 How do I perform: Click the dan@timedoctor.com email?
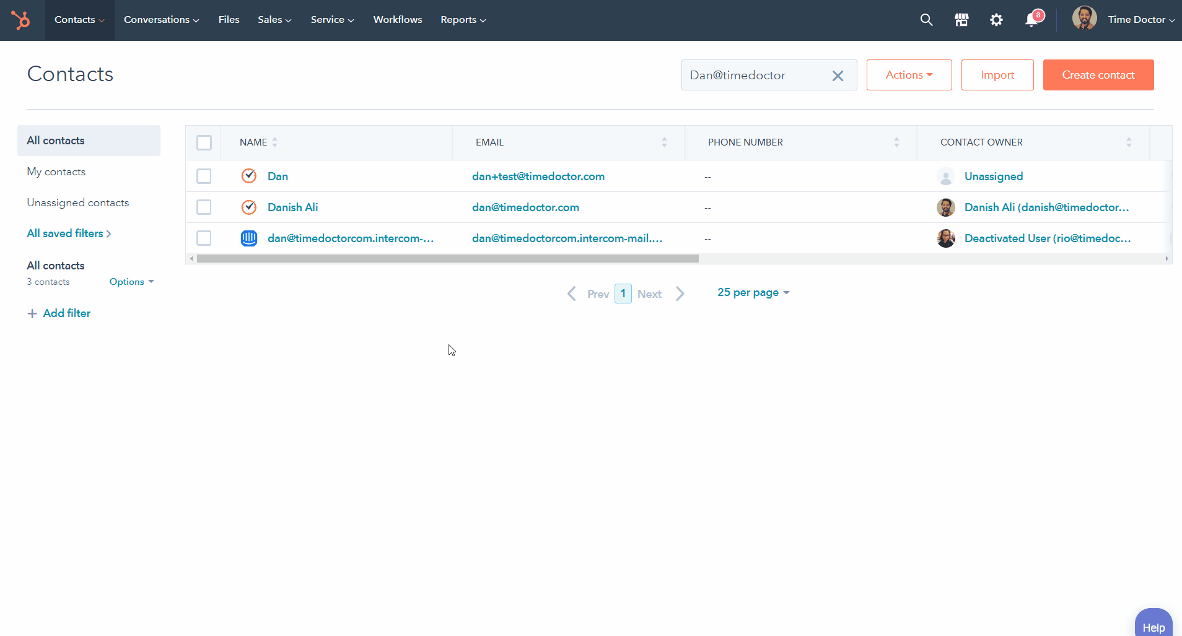525,207
